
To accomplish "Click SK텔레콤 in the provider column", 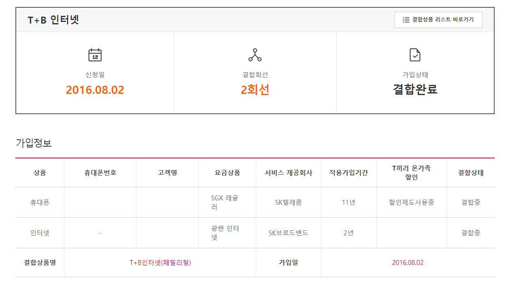I will point(288,202).
